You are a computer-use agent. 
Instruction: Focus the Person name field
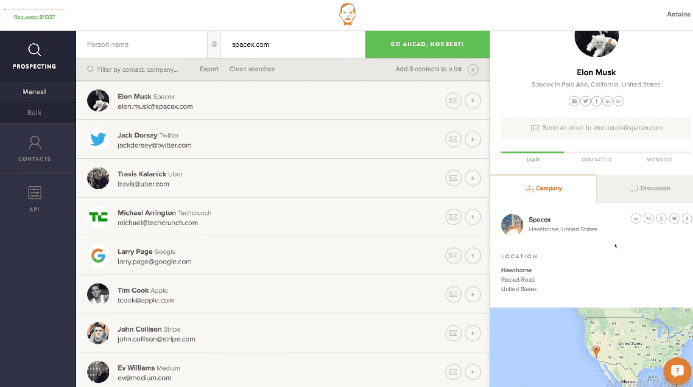(x=141, y=44)
